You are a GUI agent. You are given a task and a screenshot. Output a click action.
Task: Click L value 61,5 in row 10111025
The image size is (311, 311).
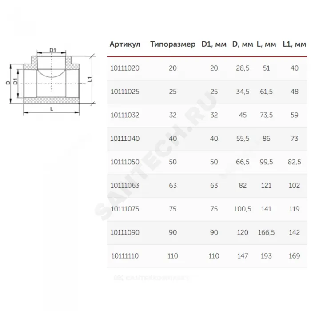(x=267, y=92)
